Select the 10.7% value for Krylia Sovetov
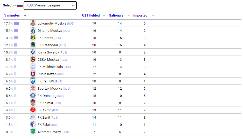 (8, 52)
